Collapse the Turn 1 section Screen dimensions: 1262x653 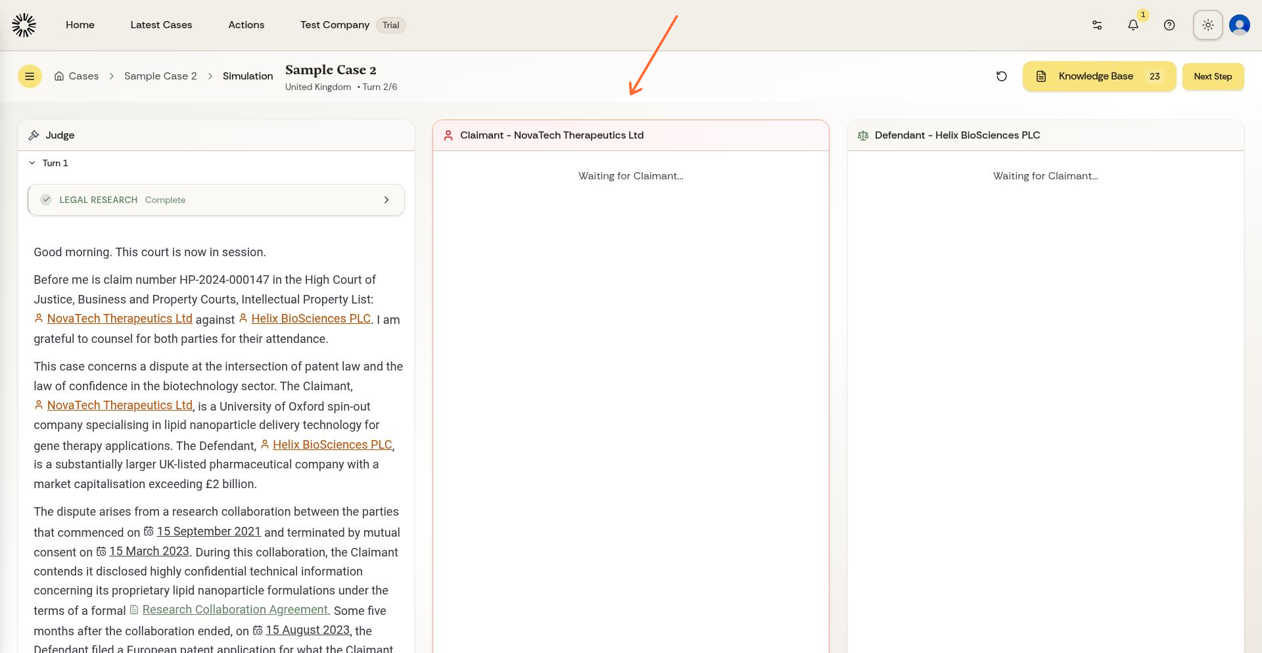[x=32, y=163]
